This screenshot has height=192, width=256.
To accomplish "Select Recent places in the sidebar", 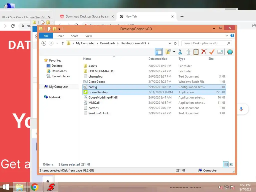I will [60, 76].
